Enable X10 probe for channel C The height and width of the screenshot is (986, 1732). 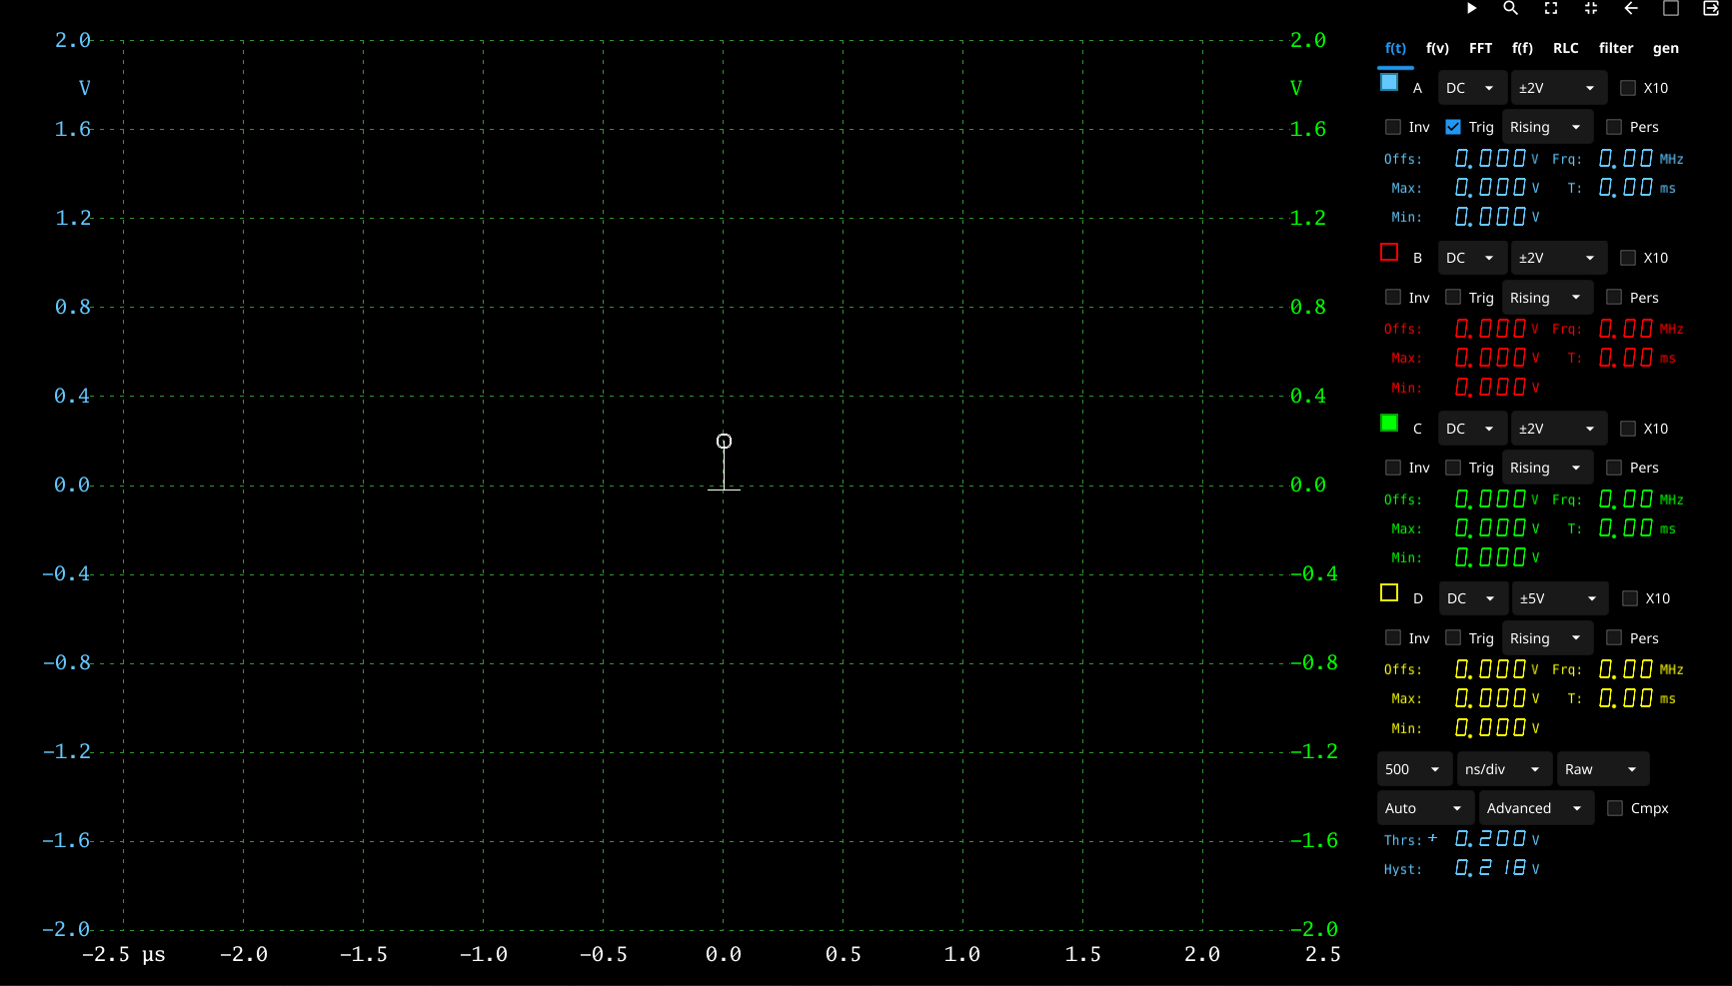pyautogui.click(x=1628, y=429)
